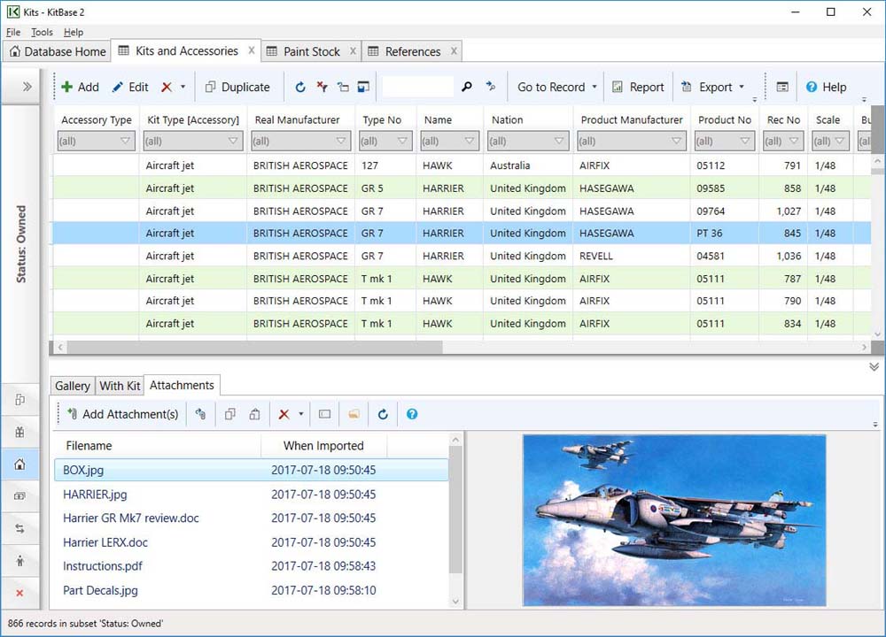Click the sidebar swap arrows icon
886x637 pixels.
click(x=19, y=529)
